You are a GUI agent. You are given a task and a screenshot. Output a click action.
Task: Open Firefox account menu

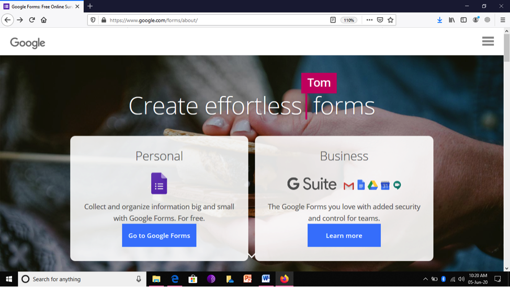click(475, 20)
